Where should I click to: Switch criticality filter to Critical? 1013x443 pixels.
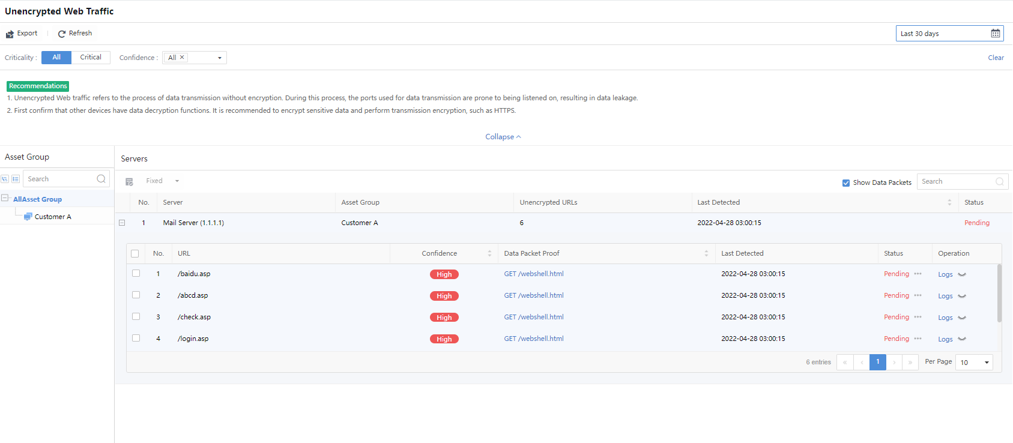tap(91, 58)
